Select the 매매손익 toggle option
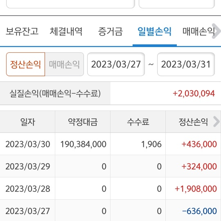The width and height of the screenshot is (221, 221). [x=64, y=64]
